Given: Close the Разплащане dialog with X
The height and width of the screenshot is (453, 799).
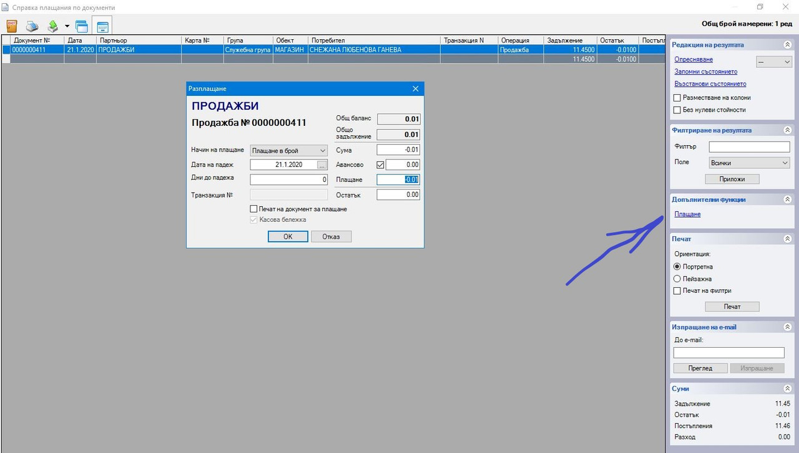Looking at the screenshot, I should point(416,89).
